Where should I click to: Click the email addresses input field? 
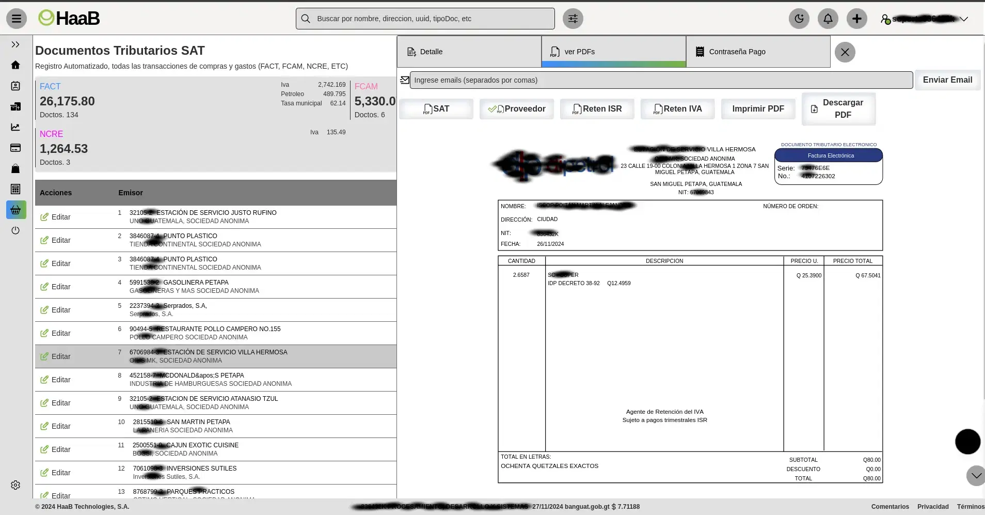coord(661,80)
